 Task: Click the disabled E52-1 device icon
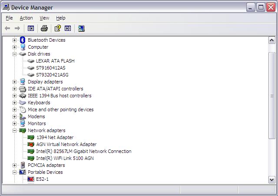pos(31,179)
